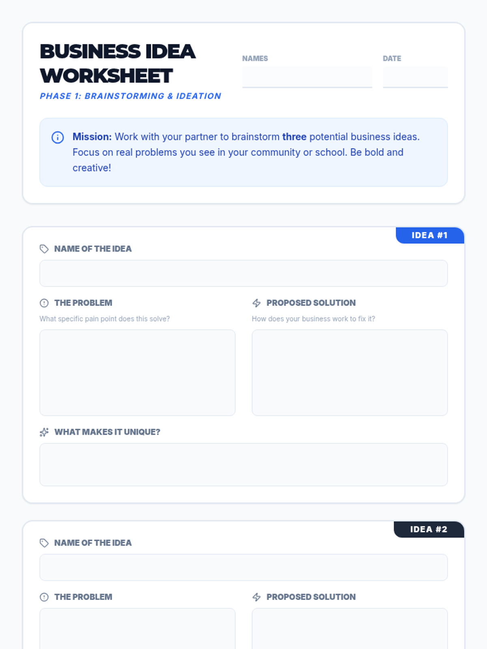Click the alert icon next to The Problem in Idea #2
487x649 pixels.
[x=44, y=597]
